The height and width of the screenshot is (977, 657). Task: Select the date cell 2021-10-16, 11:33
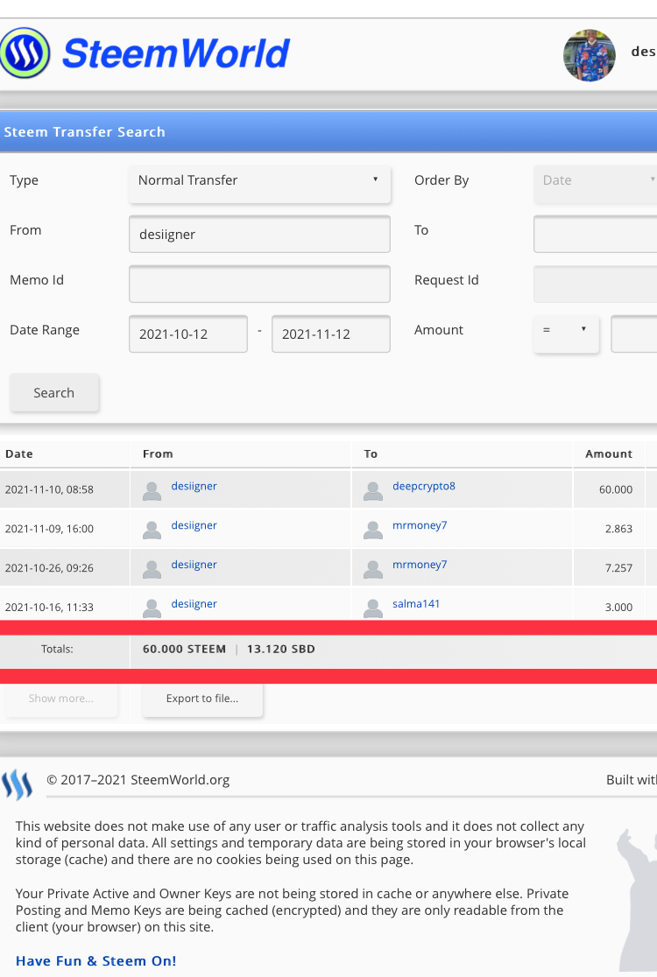point(49,608)
